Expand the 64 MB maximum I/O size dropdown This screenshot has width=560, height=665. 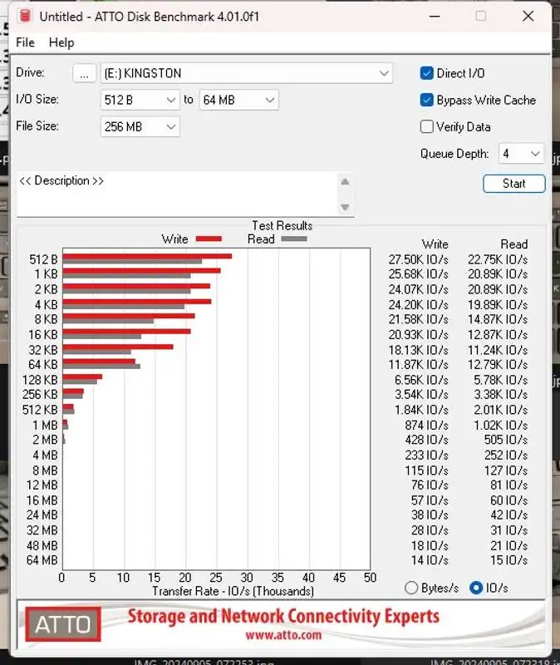pos(237,100)
